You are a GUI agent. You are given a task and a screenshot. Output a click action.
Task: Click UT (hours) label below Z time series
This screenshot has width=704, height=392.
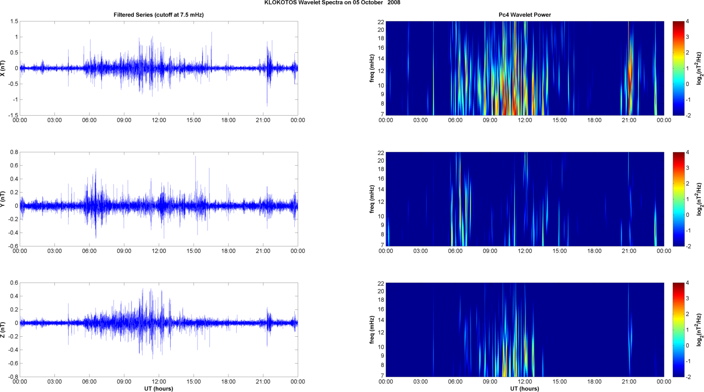[159, 389]
